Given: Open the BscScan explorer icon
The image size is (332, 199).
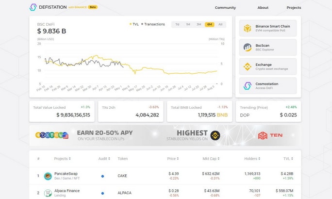Looking at the screenshot, I should pyautogui.click(x=248, y=48).
